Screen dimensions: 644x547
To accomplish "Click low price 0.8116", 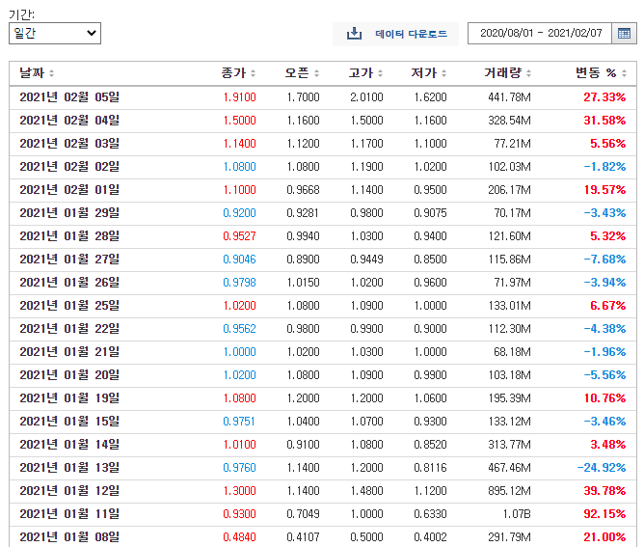I will pyautogui.click(x=430, y=468).
